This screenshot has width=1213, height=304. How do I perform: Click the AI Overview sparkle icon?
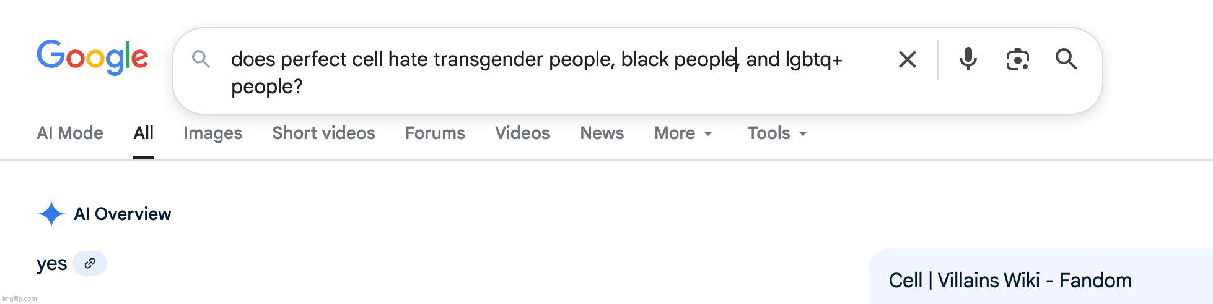[x=51, y=214]
